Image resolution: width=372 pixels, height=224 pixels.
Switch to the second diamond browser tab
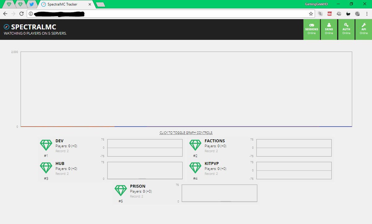point(20,4)
